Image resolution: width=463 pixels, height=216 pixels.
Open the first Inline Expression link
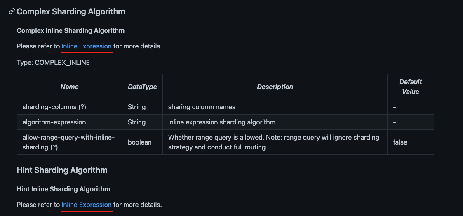pyautogui.click(x=87, y=46)
